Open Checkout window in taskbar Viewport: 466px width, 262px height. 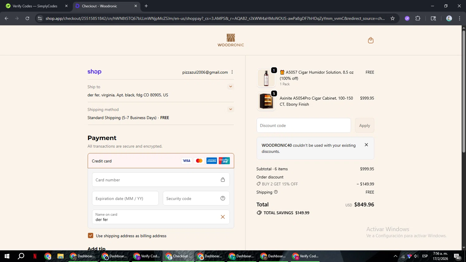coord(179,256)
